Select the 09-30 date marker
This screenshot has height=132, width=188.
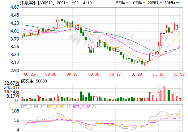pyautogui.click(x=94, y=74)
